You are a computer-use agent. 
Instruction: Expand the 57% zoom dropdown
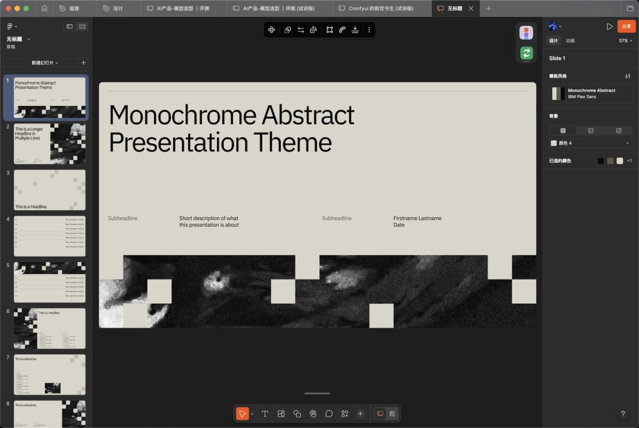coord(625,41)
